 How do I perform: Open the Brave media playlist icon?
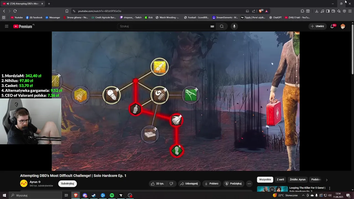coord(322,11)
